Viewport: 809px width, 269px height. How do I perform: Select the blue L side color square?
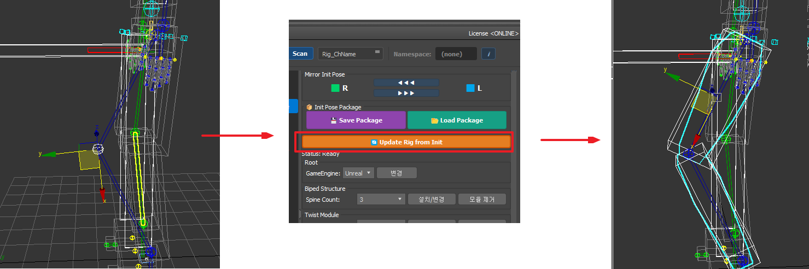pos(470,88)
